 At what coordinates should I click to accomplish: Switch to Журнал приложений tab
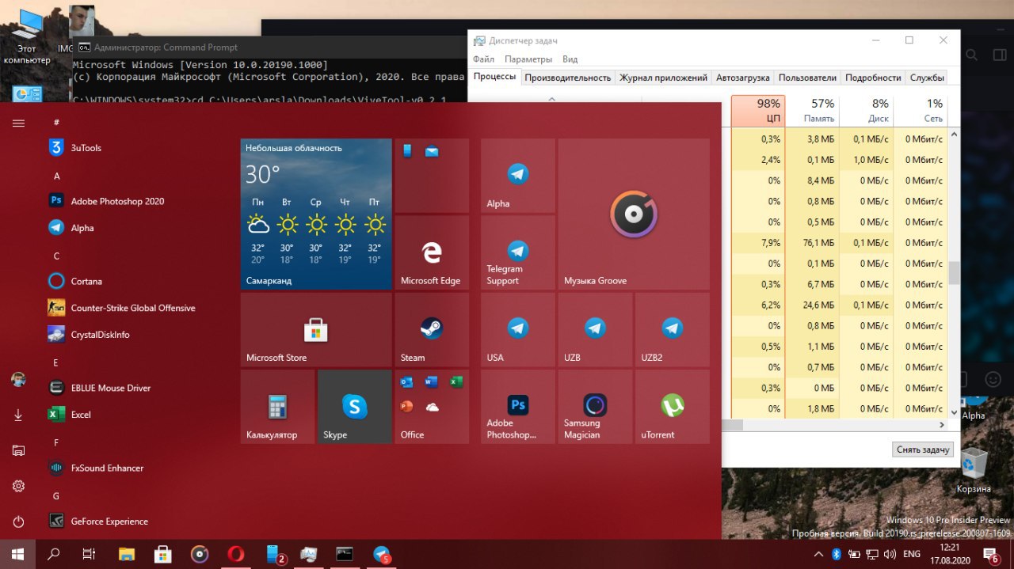pyautogui.click(x=663, y=78)
